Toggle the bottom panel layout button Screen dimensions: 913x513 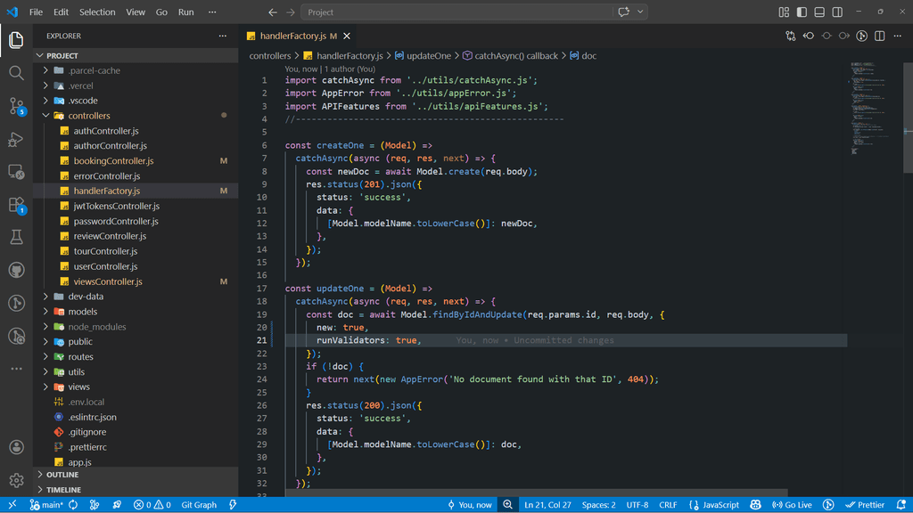click(819, 12)
